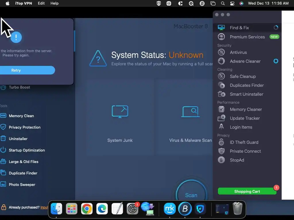This screenshot has height=220, width=294.
Task: Open Trash from the Dock
Action: coord(237,208)
